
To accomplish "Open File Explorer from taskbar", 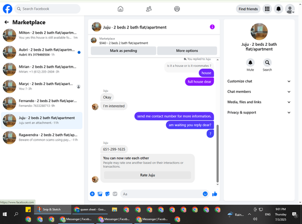I will [114, 210].
